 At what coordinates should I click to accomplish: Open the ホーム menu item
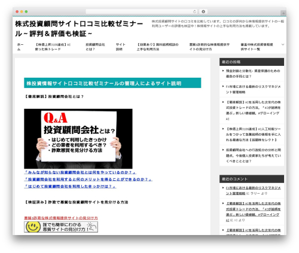(20, 47)
